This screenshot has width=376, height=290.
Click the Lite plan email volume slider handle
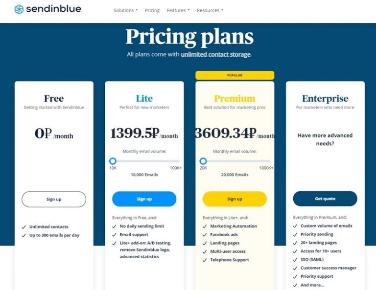(113, 161)
